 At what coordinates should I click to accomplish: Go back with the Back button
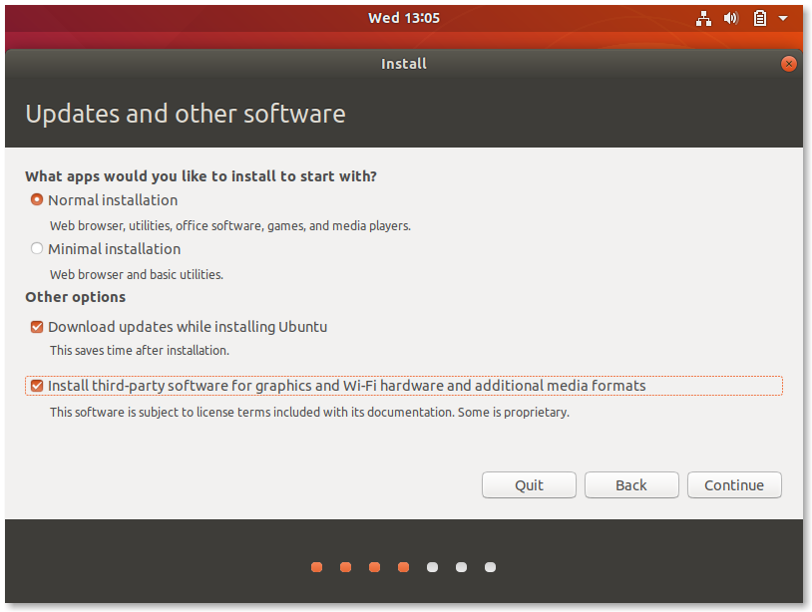pos(631,484)
